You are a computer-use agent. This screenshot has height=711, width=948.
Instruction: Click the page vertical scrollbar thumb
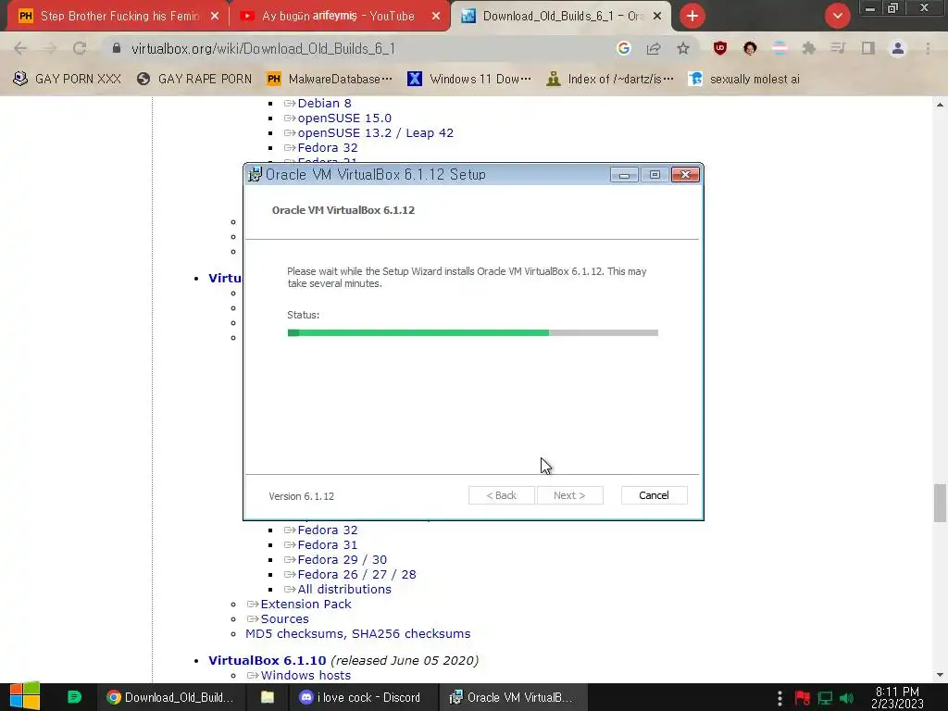[940, 503]
